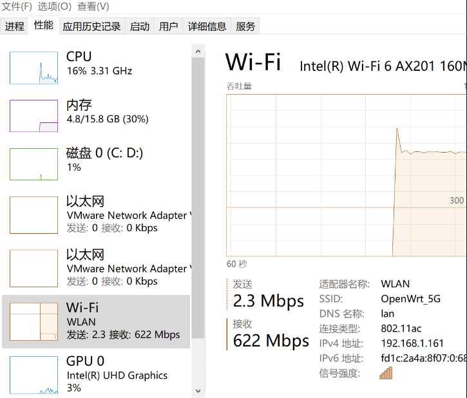Click the memory (内存) graph thumbnail
The height and width of the screenshot is (398, 467).
point(33,116)
